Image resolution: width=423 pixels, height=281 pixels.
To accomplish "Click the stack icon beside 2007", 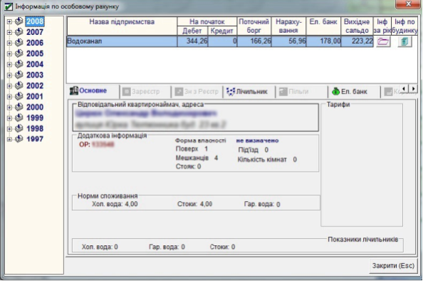I will [x=19, y=32].
